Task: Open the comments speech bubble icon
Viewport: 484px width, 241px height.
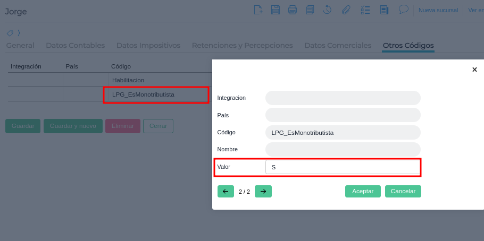Action: 403,9
